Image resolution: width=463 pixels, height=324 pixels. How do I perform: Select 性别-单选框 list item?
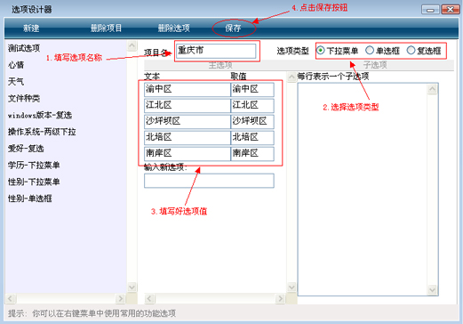(x=30, y=198)
